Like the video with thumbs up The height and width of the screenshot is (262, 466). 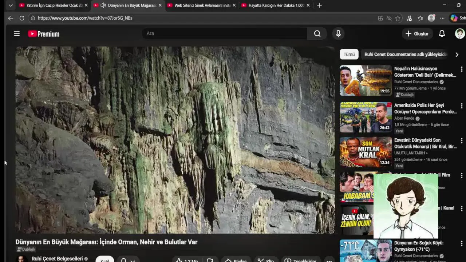pyautogui.click(x=187, y=260)
